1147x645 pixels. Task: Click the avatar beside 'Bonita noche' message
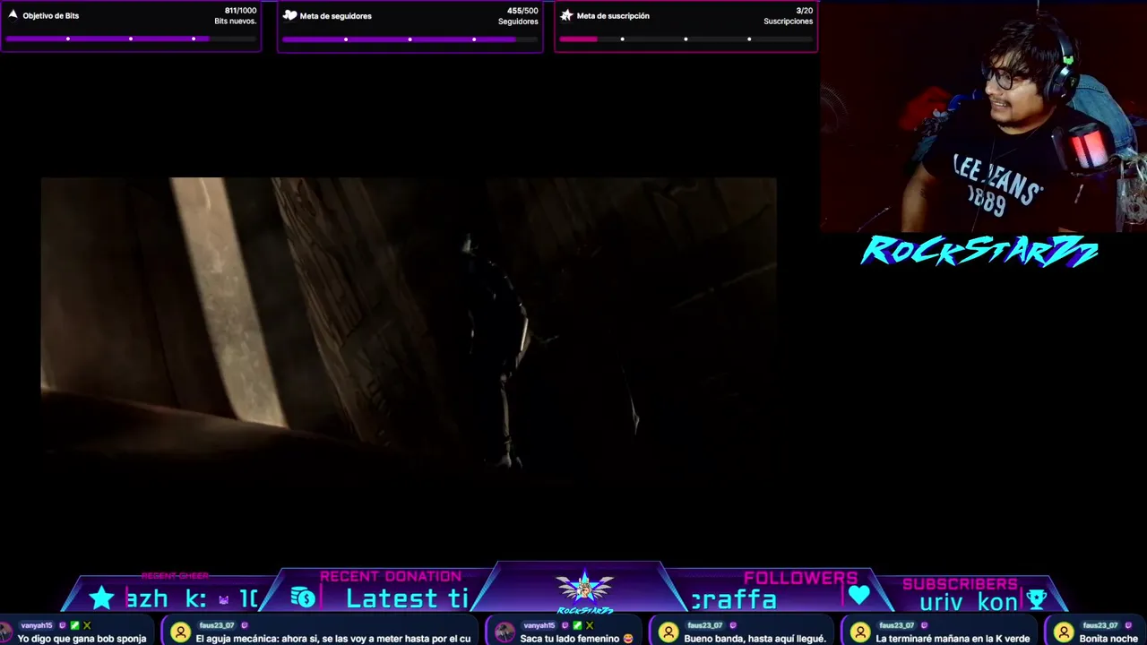coord(1064,632)
